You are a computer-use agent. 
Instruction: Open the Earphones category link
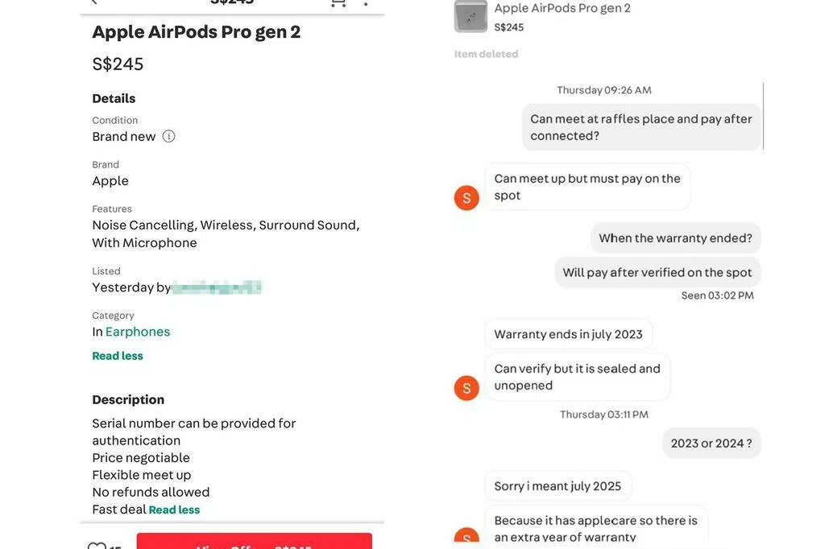tap(138, 332)
